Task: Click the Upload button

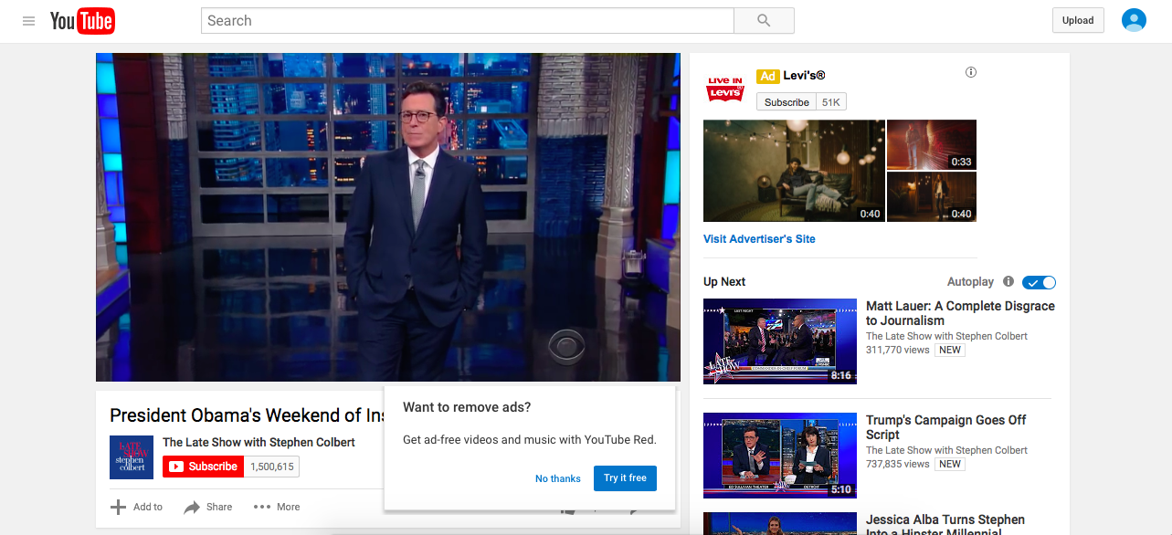Action: 1078,20
